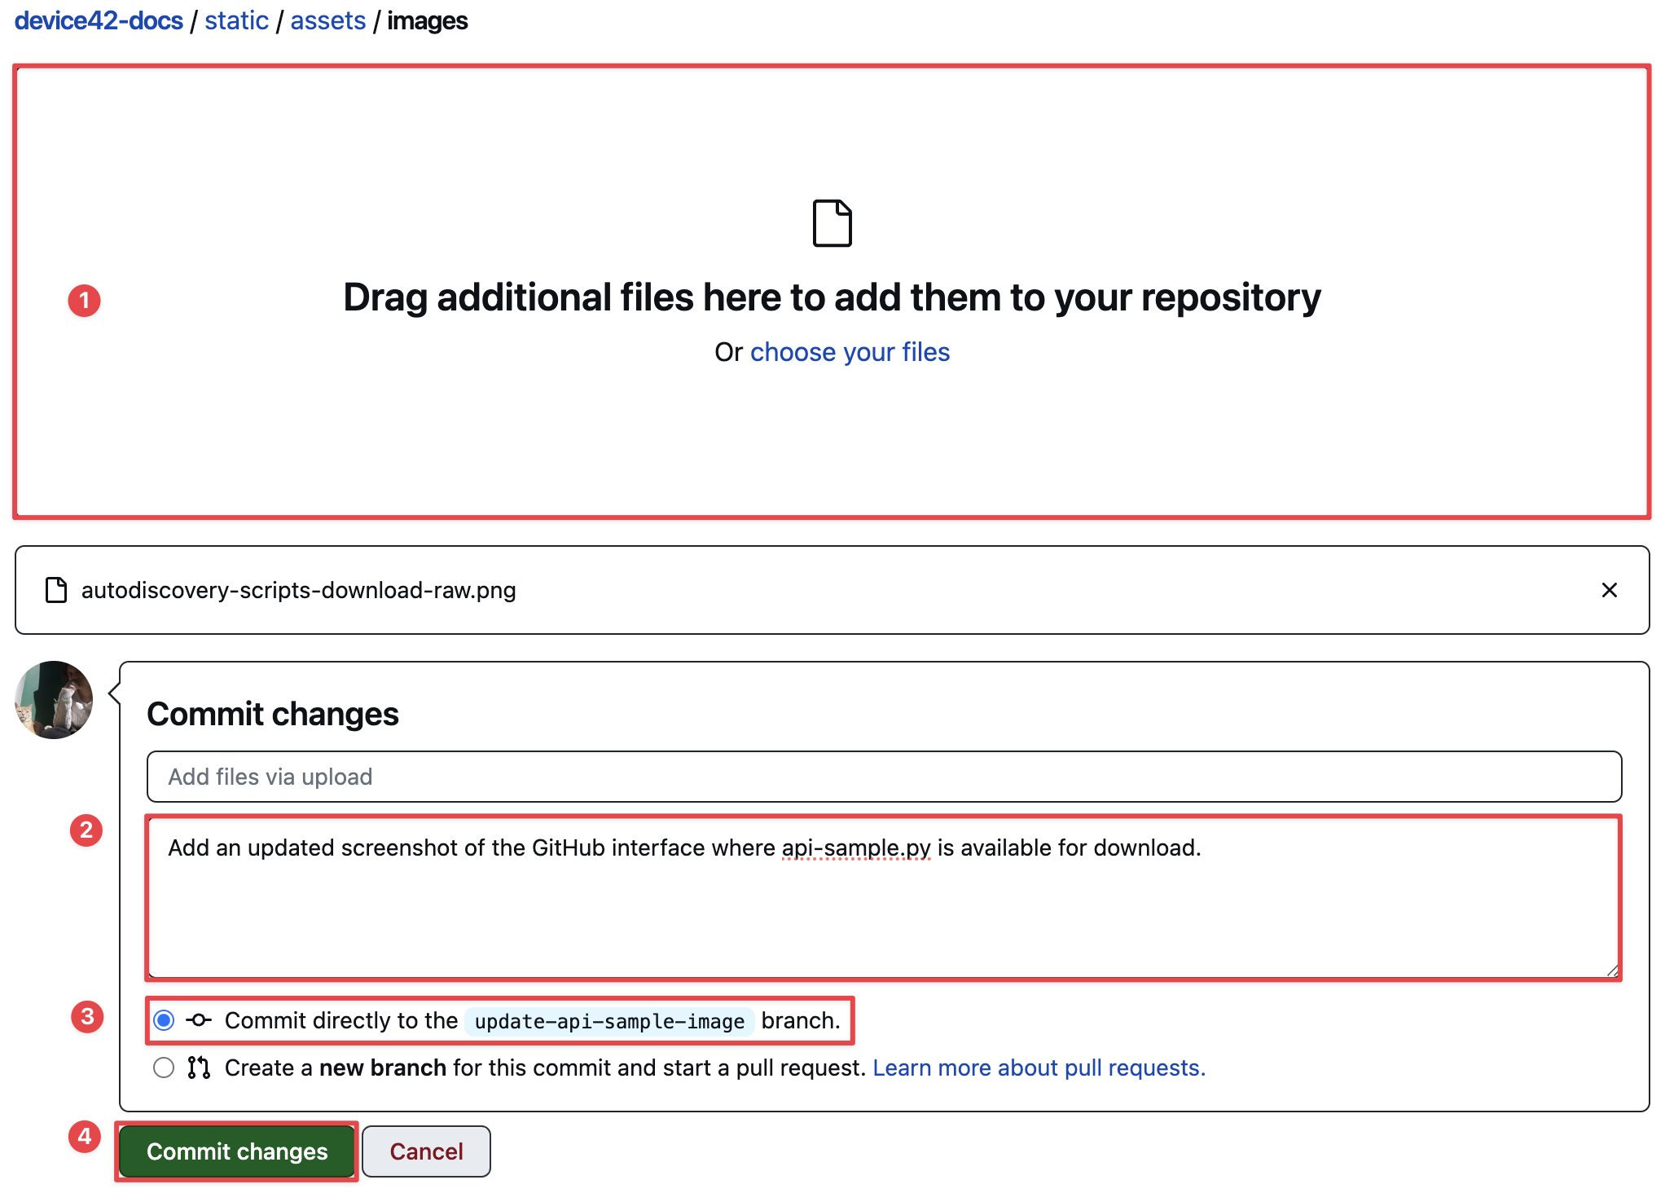Click the red numbered marker 4
The height and width of the screenshot is (1193, 1665).
click(x=85, y=1137)
